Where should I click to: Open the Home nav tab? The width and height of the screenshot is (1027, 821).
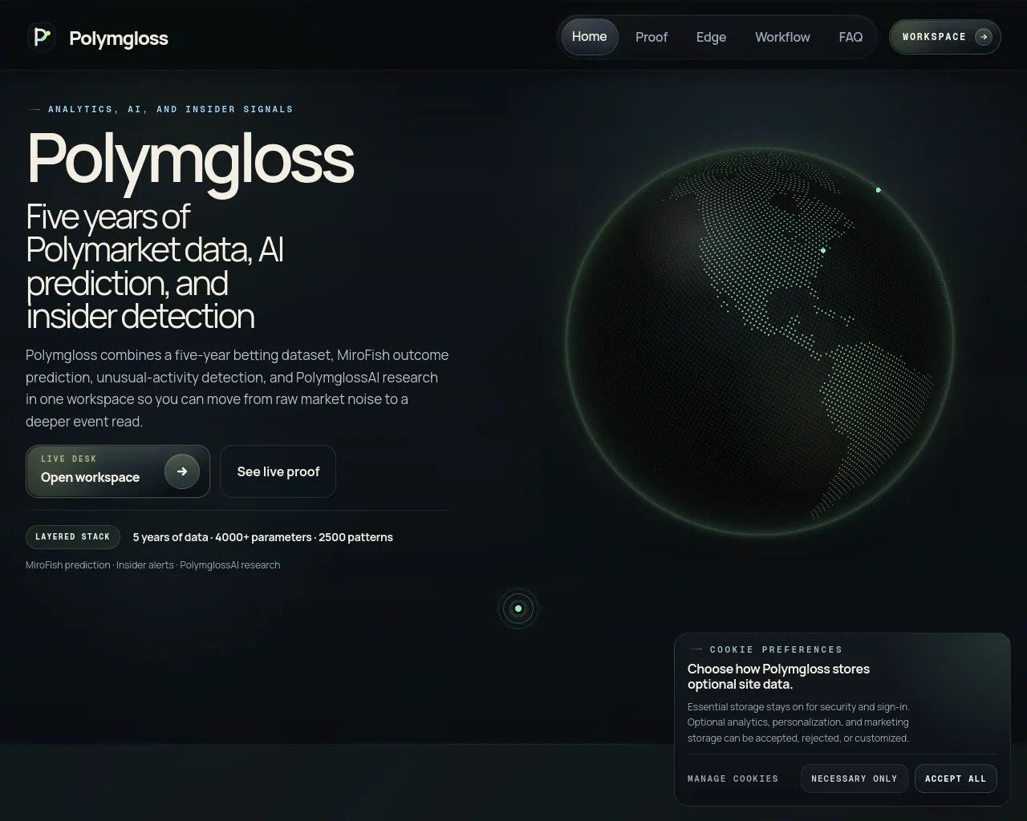590,37
